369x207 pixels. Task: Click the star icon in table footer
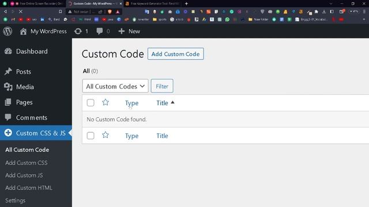(x=106, y=135)
